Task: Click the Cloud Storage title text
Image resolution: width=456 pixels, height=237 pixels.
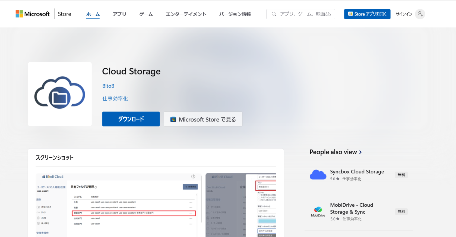Action: point(131,71)
